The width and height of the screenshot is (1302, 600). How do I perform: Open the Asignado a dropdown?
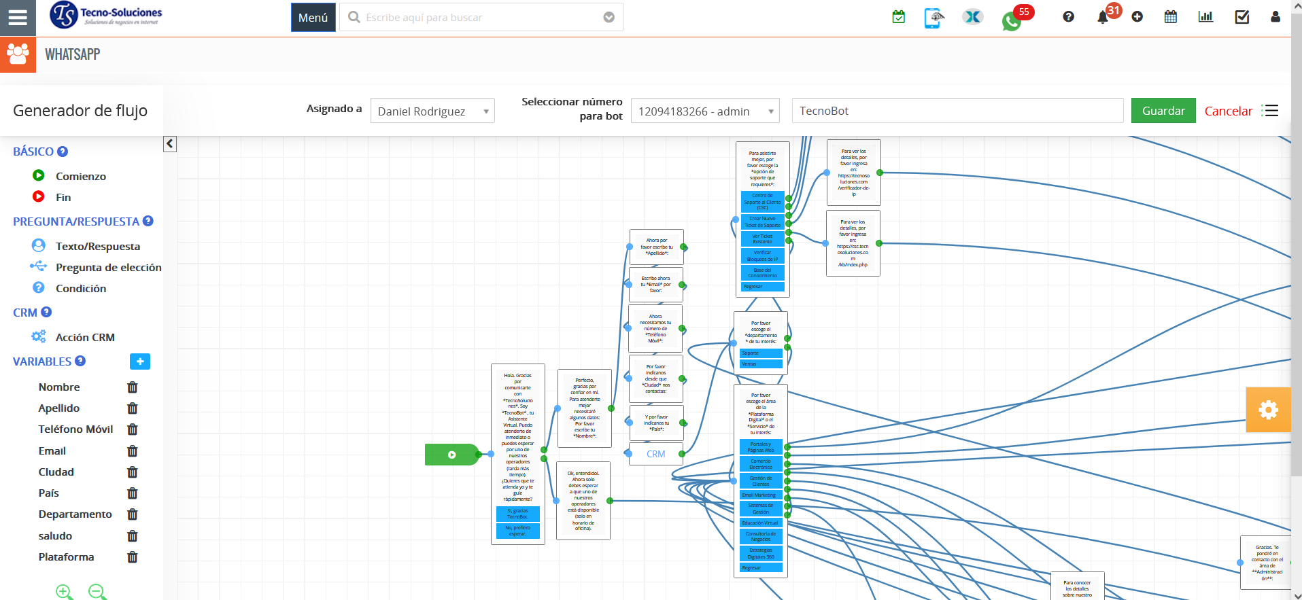(x=432, y=111)
